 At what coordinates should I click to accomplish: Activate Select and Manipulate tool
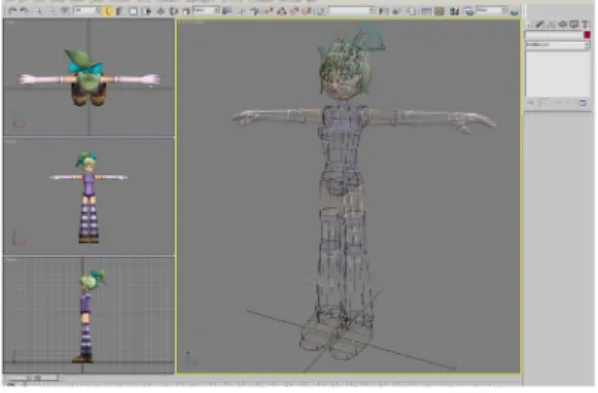[242, 11]
